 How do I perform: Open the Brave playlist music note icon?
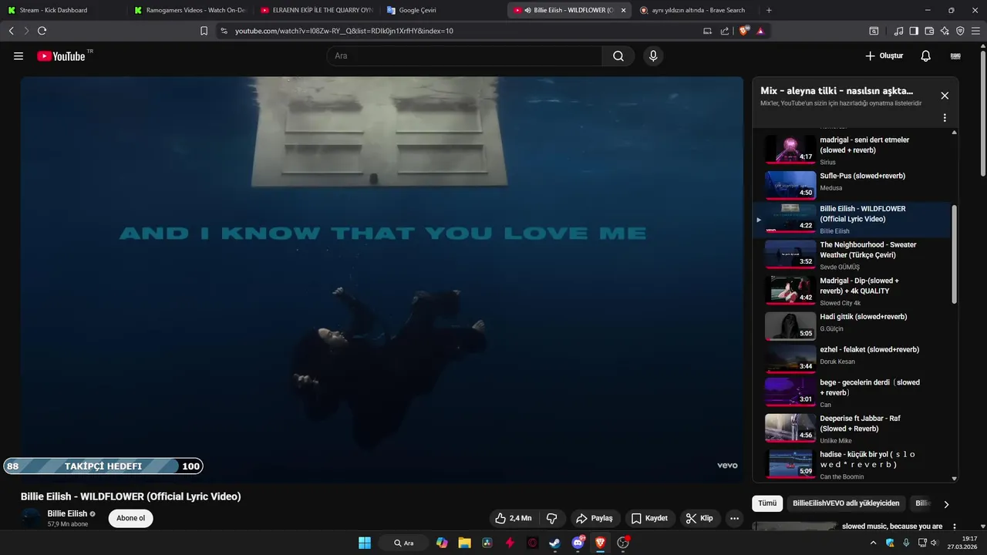(898, 31)
